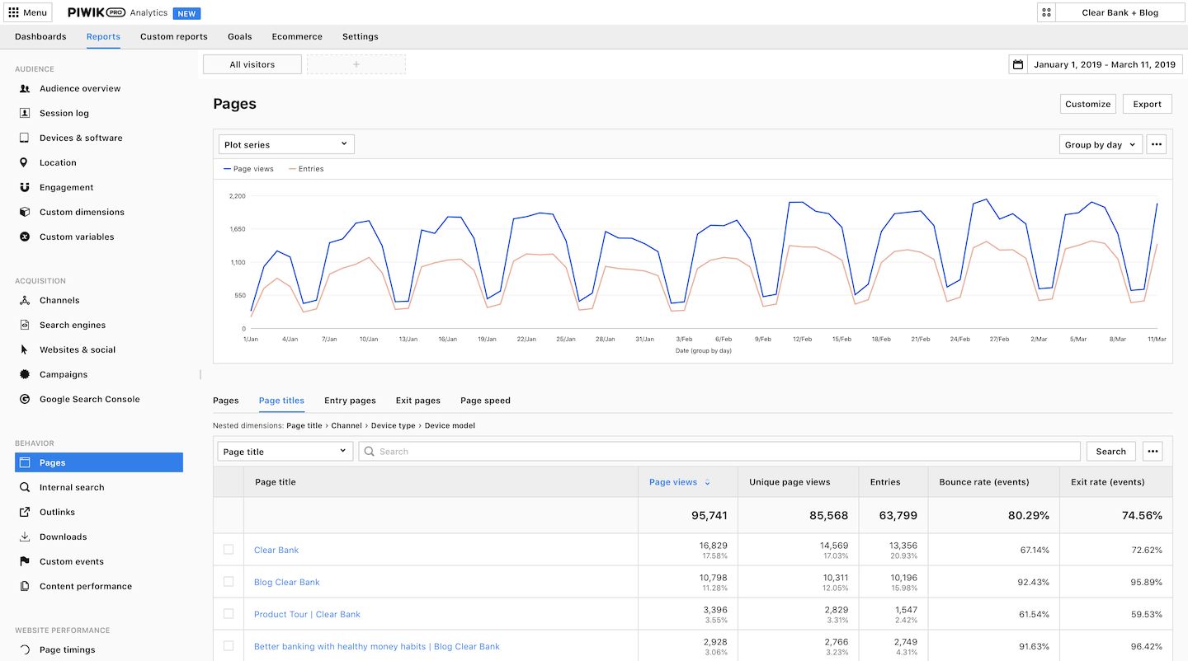Click the Devices & software icon

click(x=25, y=138)
